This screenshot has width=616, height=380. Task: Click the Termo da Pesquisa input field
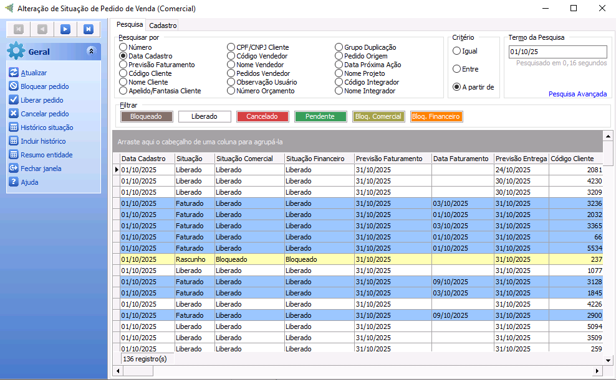click(557, 52)
